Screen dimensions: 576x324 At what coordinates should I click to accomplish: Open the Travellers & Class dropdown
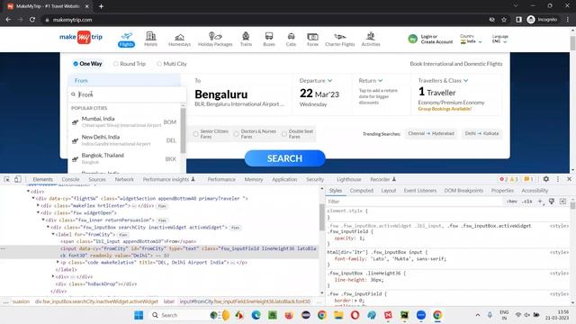point(443,80)
